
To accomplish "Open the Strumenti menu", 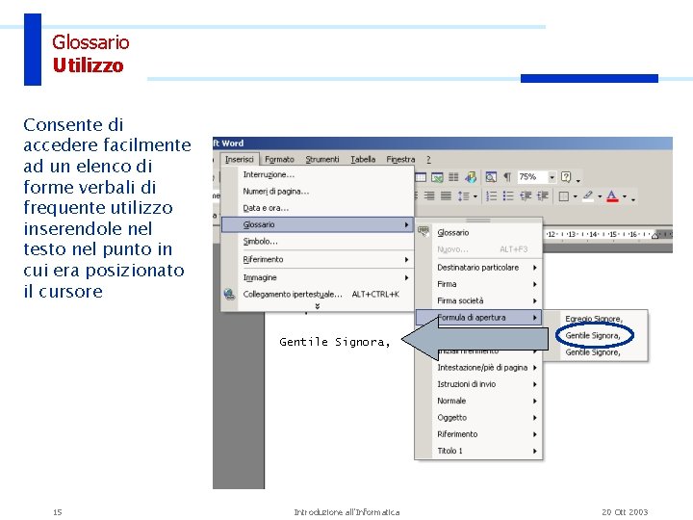I will (322, 159).
